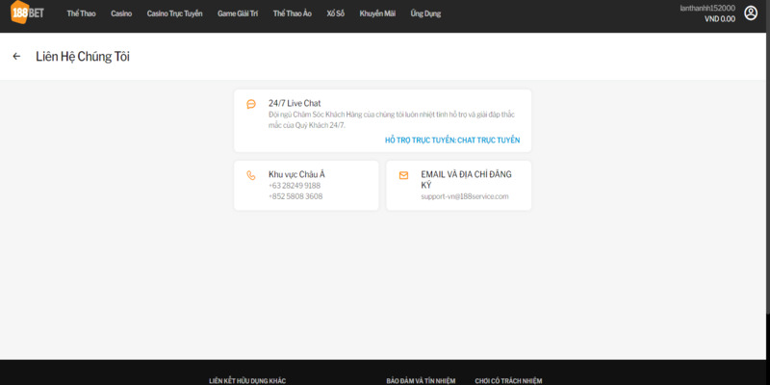Viewport: 770px width, 385px height.
Task: Click the live chat bubble icon
Action: (251, 104)
